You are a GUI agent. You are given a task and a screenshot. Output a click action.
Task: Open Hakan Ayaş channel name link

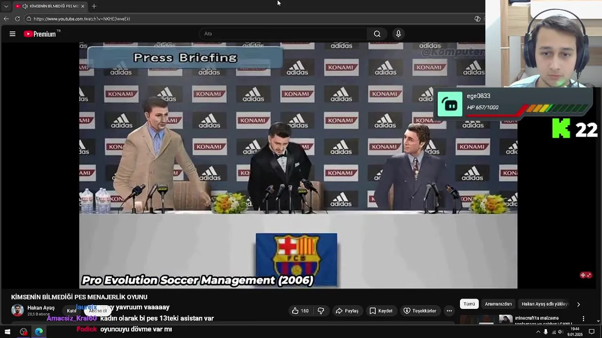coord(41,308)
